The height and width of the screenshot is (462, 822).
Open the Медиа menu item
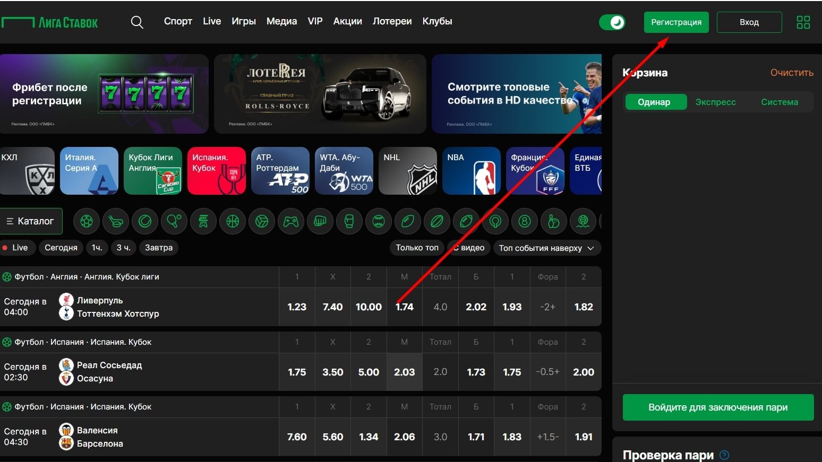pyautogui.click(x=281, y=21)
